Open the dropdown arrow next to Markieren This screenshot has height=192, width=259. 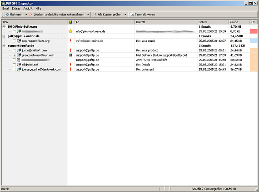pyautogui.click(x=26, y=15)
